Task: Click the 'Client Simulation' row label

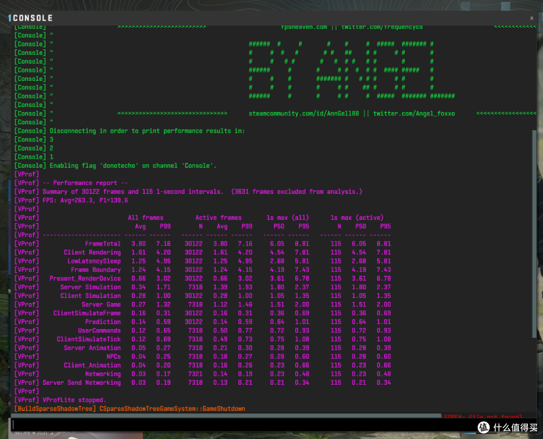Action: tap(90, 296)
